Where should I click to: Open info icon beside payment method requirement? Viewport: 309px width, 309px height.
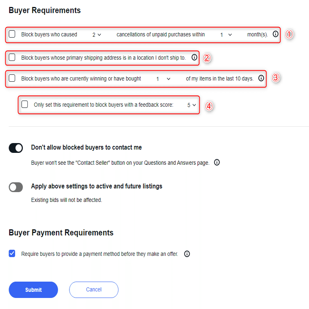click(187, 254)
